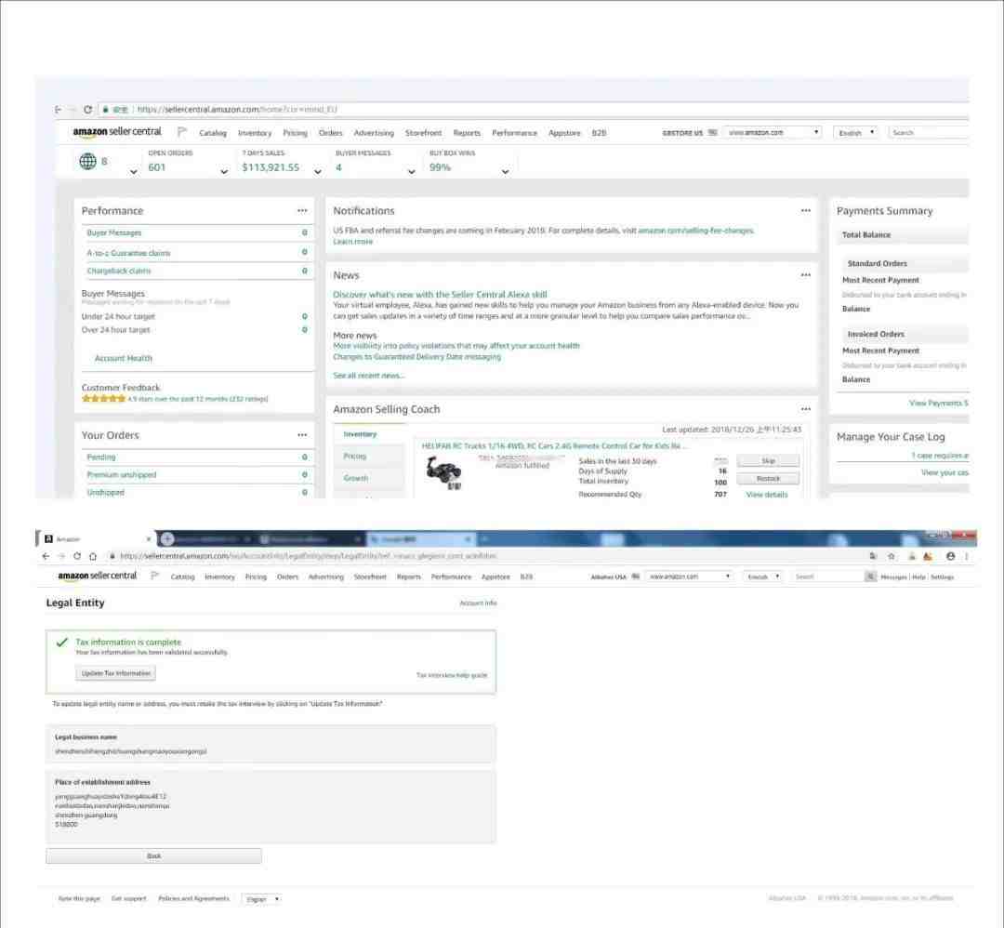Open the Policies and Agreements footer link

click(x=193, y=898)
